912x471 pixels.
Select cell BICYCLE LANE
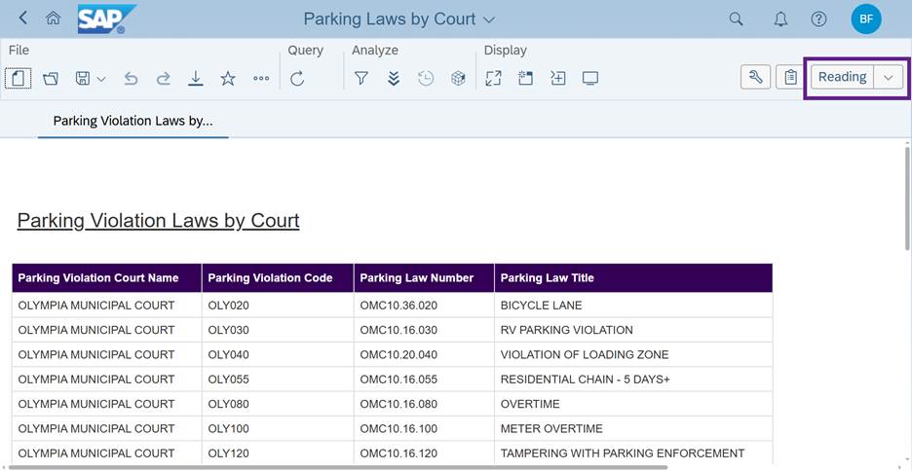(633, 305)
